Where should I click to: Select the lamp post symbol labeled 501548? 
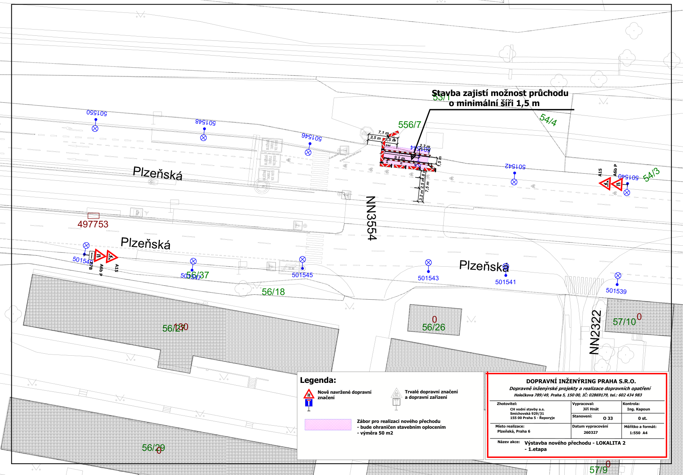[x=203, y=137]
